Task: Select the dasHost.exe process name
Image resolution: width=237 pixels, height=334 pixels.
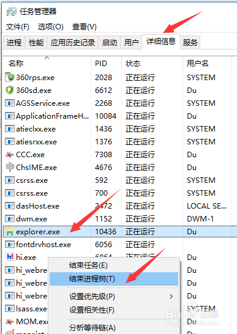Action: [x=38, y=206]
